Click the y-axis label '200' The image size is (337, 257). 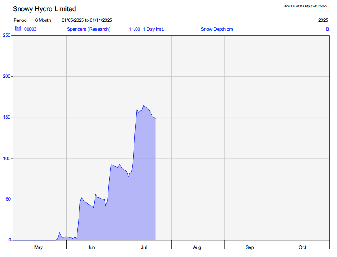point(7,76)
